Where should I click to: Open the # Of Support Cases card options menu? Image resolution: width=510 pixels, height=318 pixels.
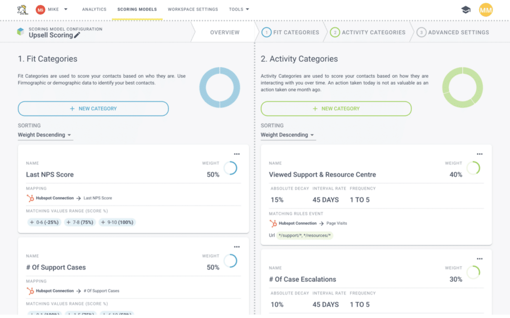click(x=237, y=247)
